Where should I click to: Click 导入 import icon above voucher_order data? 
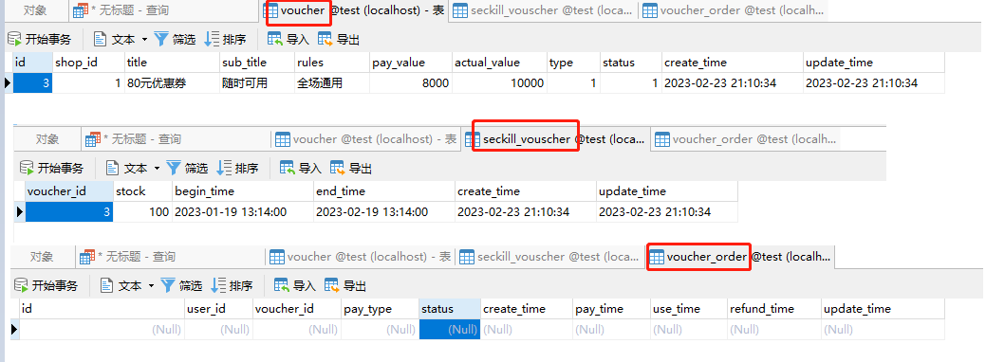[x=282, y=285]
